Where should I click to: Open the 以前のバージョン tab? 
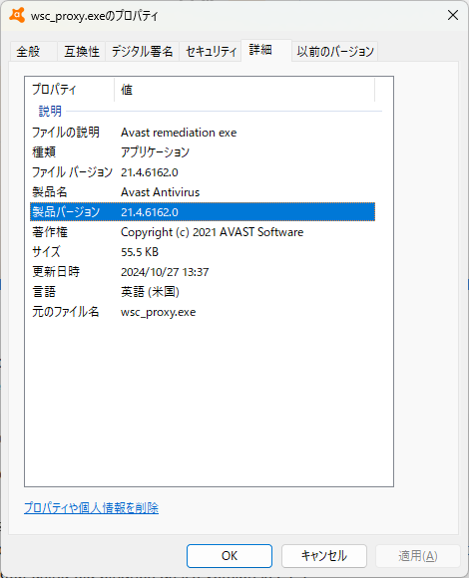(x=335, y=51)
